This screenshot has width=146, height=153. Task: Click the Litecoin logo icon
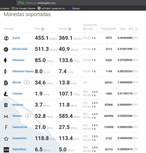[x=6, y=94]
